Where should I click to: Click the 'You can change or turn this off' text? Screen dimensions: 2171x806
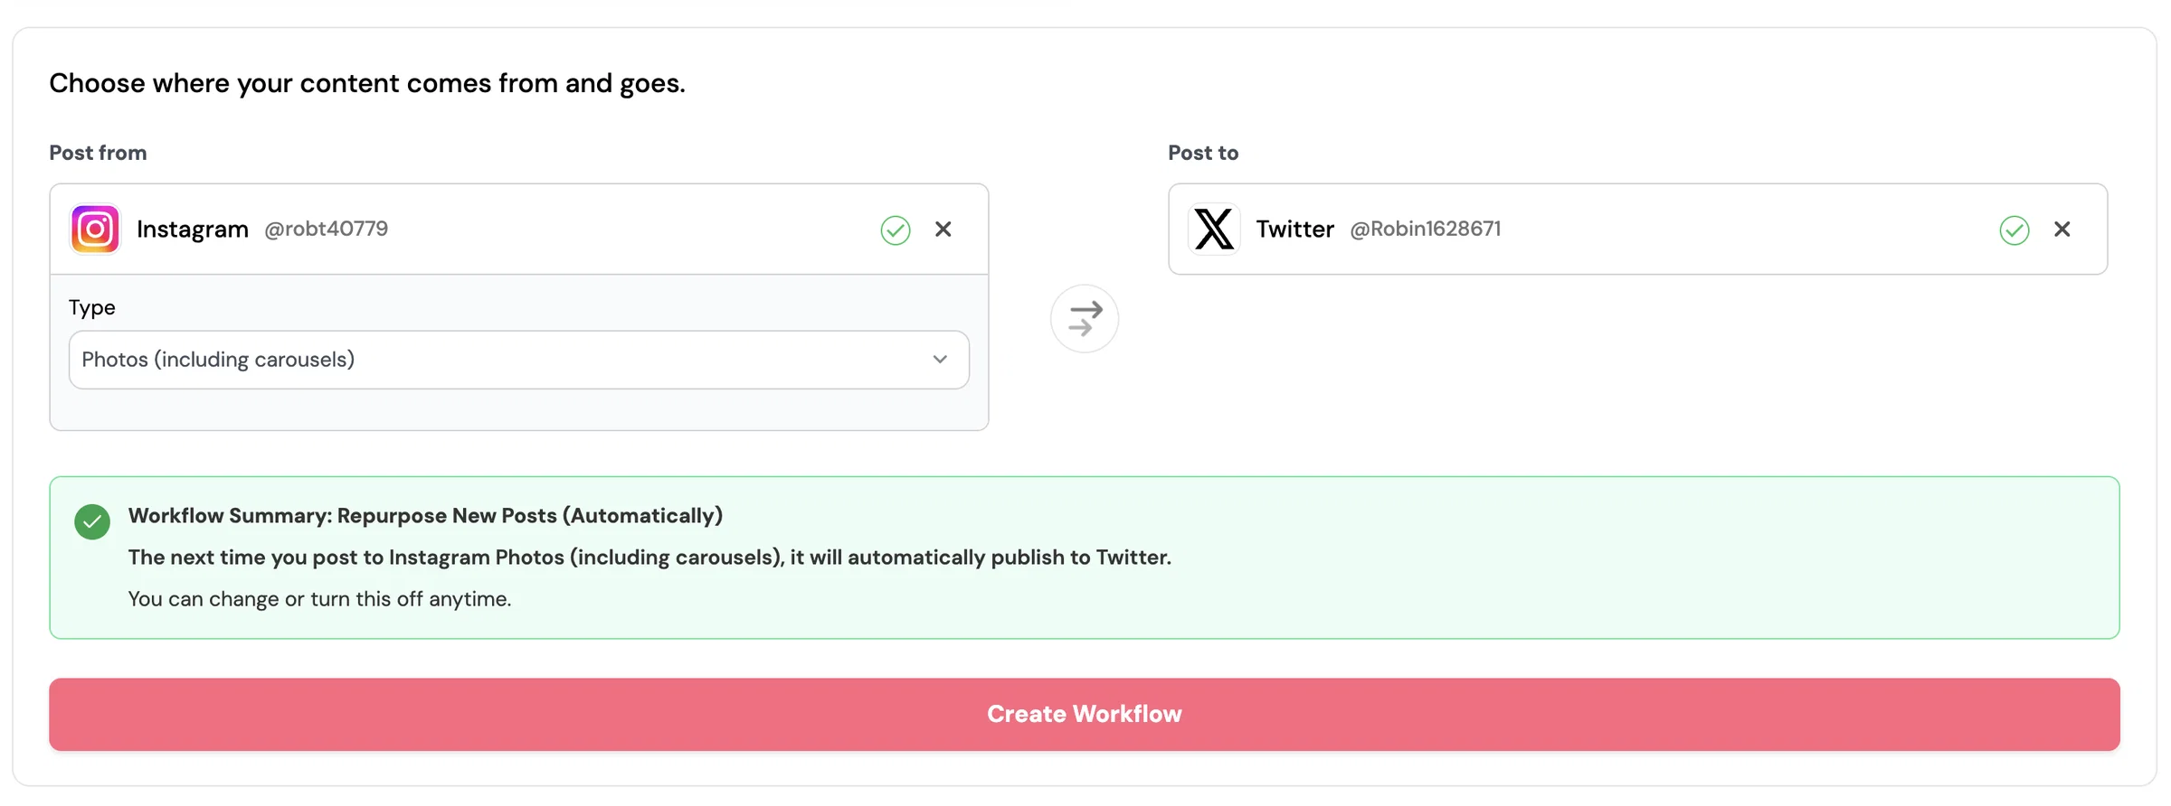[x=319, y=599]
